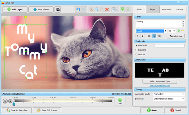Screen dimensions: 189x115
Task: Decrease font size with yellow minus
Action: (x=183, y=31)
